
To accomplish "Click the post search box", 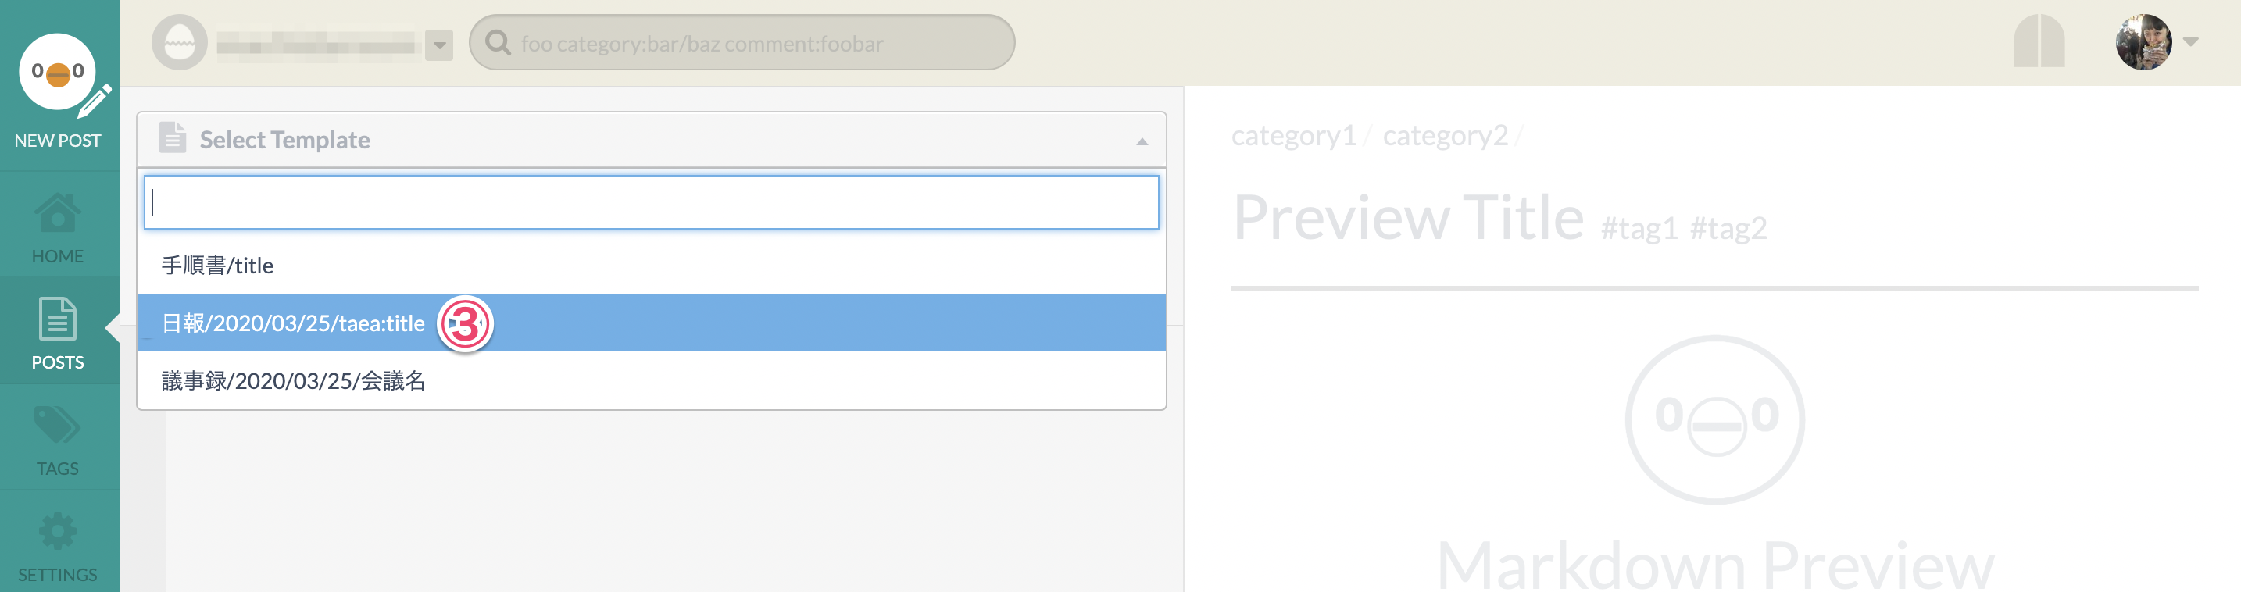I will [x=742, y=43].
